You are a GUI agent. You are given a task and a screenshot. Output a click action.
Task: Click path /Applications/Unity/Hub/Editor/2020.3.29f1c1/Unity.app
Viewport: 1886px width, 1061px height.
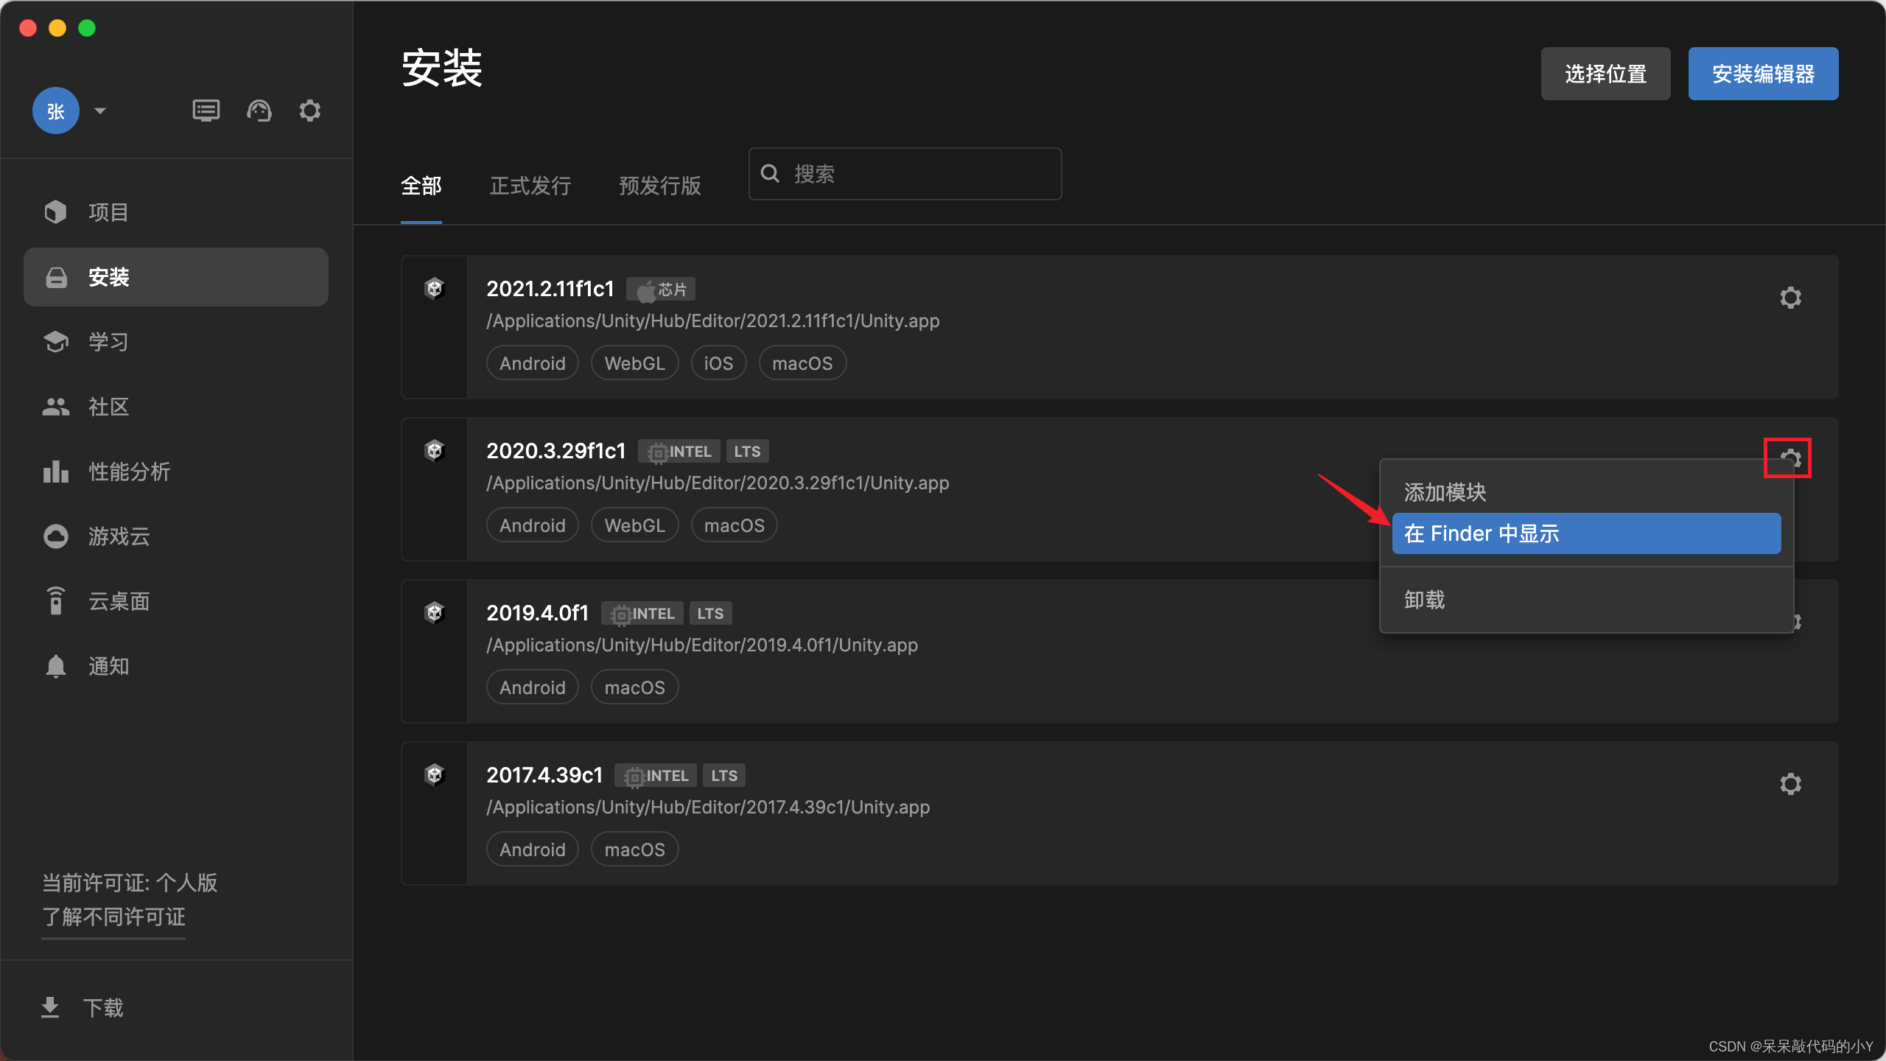(x=718, y=483)
